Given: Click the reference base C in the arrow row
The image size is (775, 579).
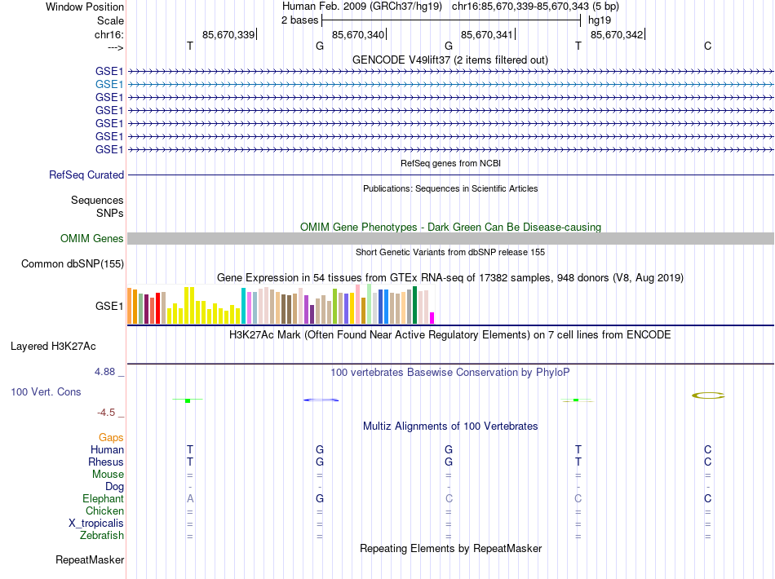Looking at the screenshot, I should click(708, 46).
